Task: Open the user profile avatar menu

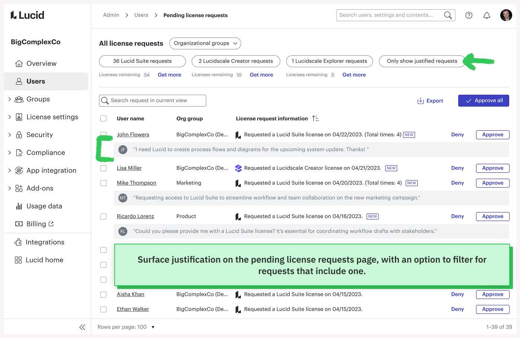Action: (x=506, y=15)
